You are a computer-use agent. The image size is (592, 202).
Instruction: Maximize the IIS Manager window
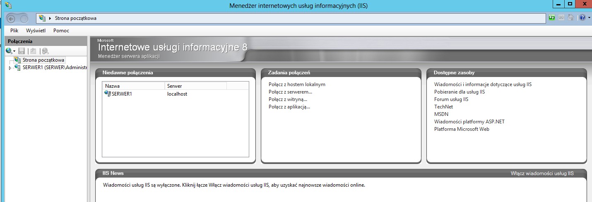[x=570, y=4]
